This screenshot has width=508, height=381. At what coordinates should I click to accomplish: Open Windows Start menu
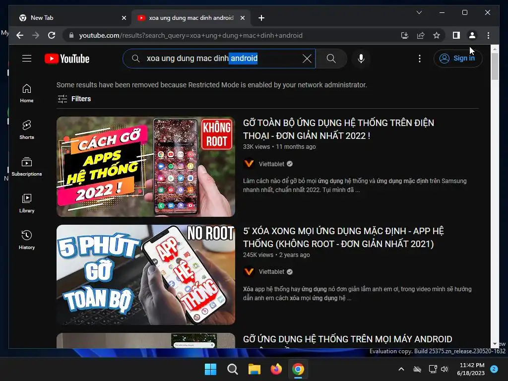[x=210, y=369]
